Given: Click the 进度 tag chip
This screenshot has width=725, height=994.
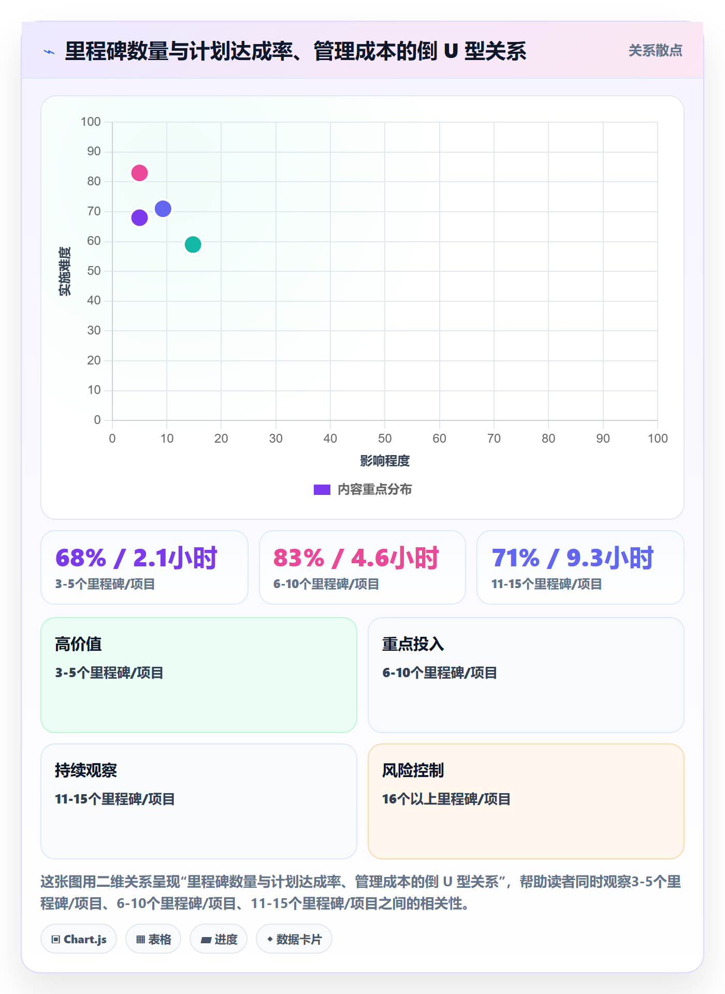Looking at the screenshot, I should tap(219, 939).
